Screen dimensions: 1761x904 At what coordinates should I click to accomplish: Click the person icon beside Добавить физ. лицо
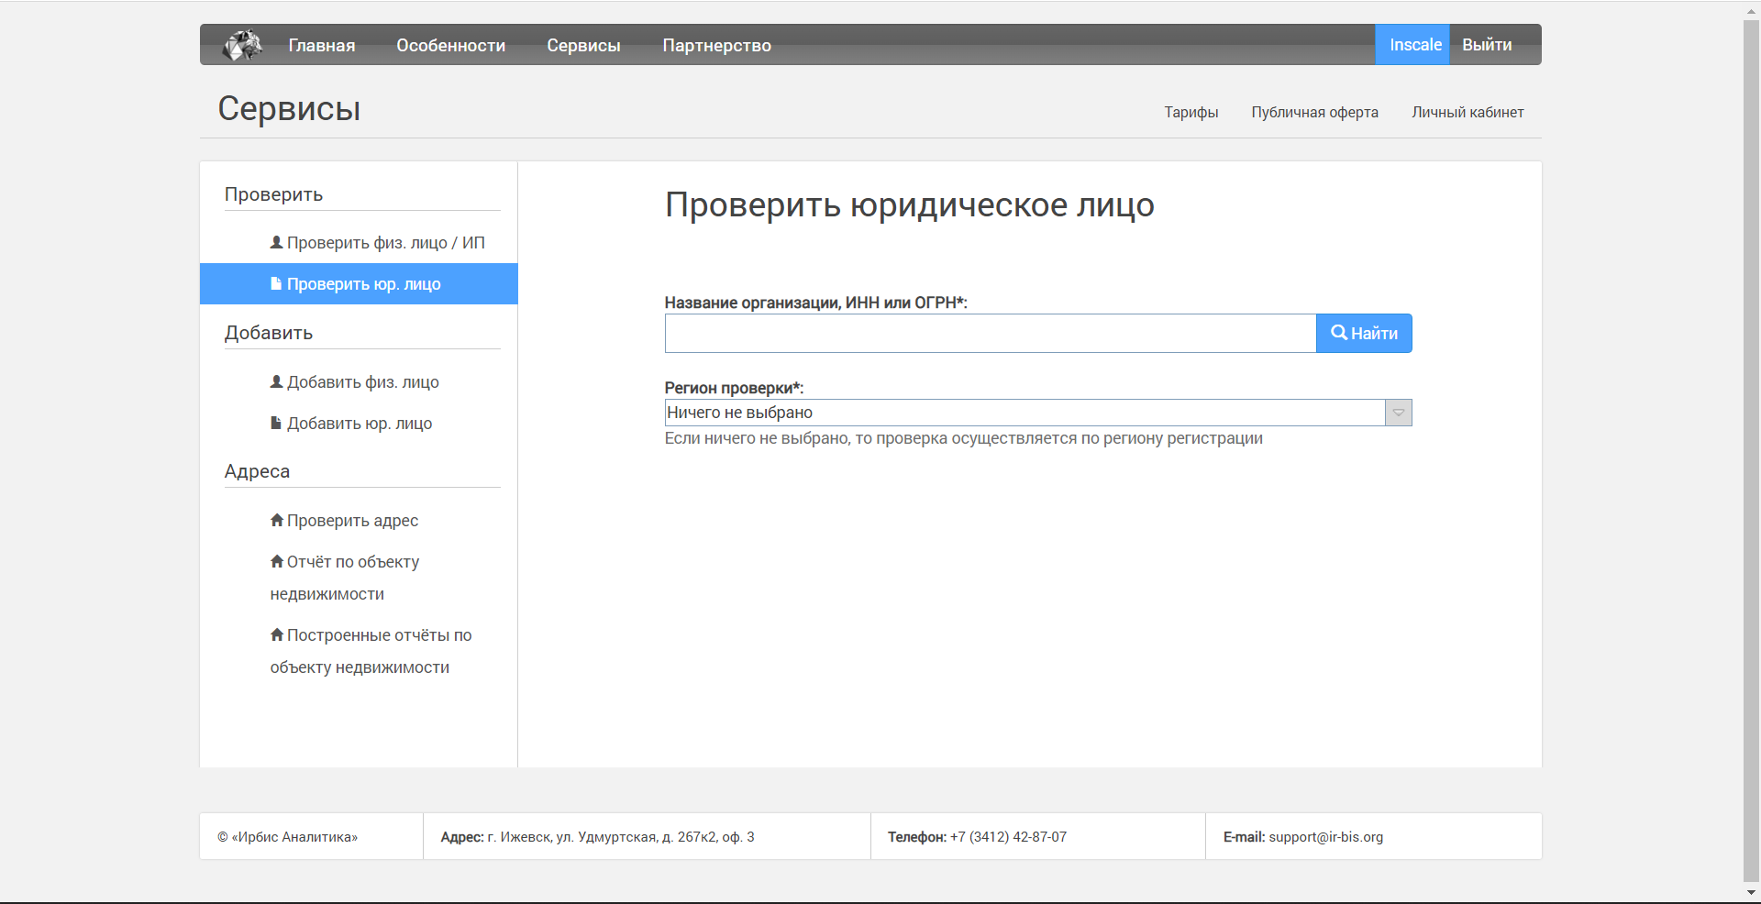[276, 381]
